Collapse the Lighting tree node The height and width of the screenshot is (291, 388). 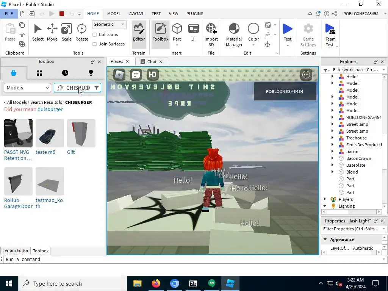(325, 206)
